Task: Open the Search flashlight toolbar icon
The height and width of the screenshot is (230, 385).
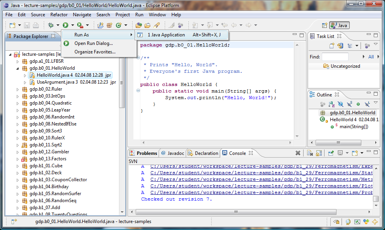Action: click(x=157, y=25)
